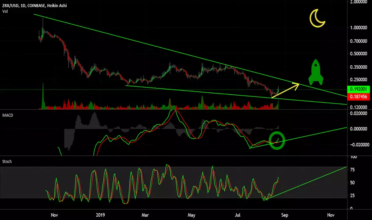The height and width of the screenshot is (220, 372).
Task: Click the Sep date axis label
Action: (285, 215)
